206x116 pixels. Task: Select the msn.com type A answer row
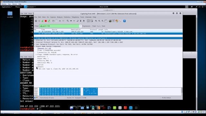click(59, 69)
